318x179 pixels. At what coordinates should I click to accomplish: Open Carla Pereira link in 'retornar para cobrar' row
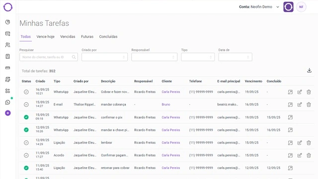click(x=171, y=168)
